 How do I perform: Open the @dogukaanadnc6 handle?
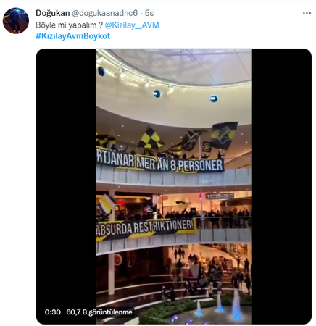pos(104,13)
